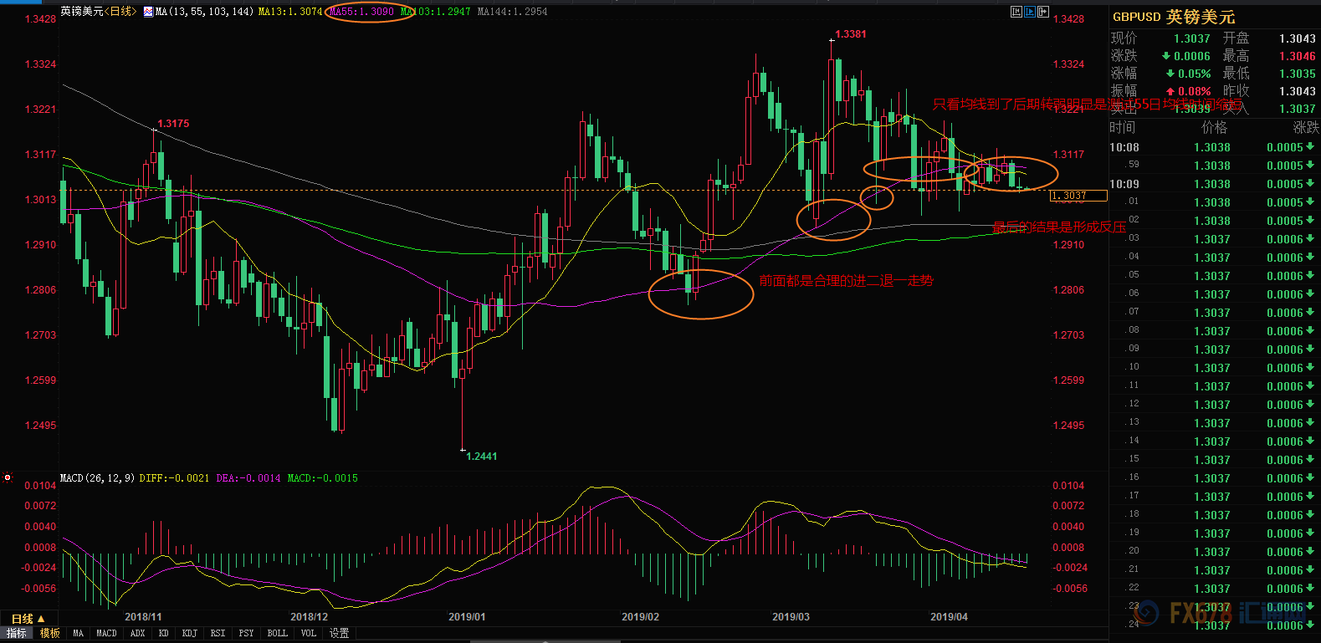
Task: Click the MACD:-0.0015 value
Action: pos(323,478)
